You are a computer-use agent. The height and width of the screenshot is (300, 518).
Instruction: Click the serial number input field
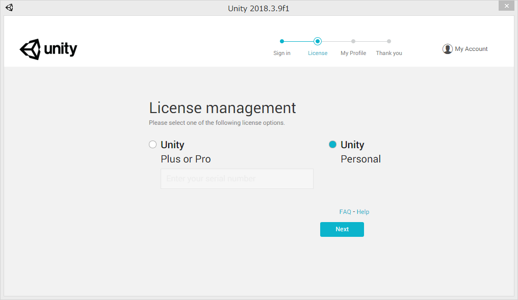[237, 179]
